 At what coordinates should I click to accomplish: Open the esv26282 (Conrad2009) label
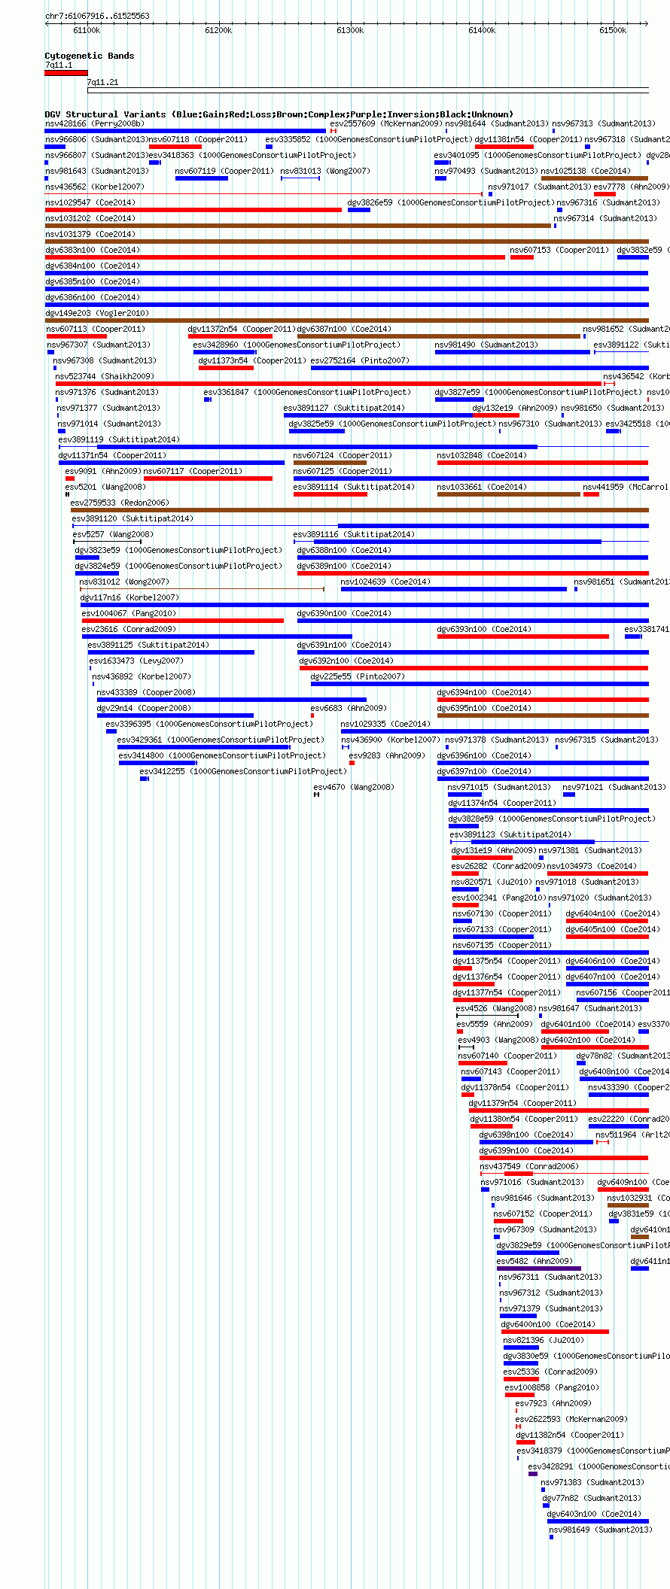[x=498, y=866]
